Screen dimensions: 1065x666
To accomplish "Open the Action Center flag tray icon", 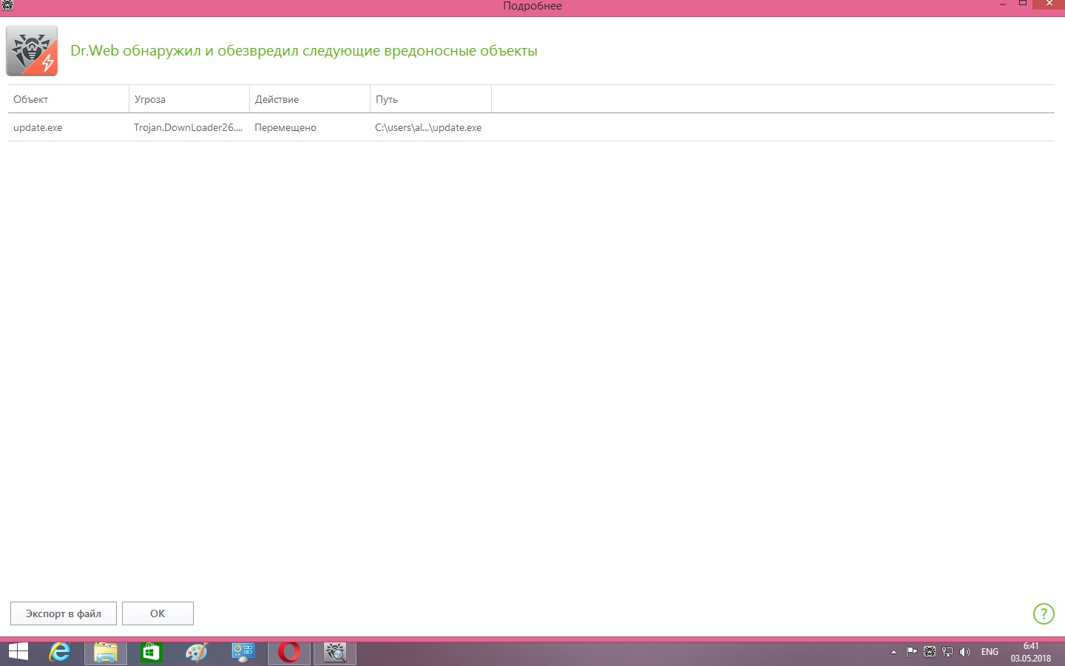I will 911,652.
